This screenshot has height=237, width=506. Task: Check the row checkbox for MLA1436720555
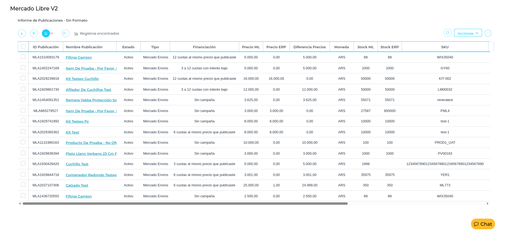[23, 196]
